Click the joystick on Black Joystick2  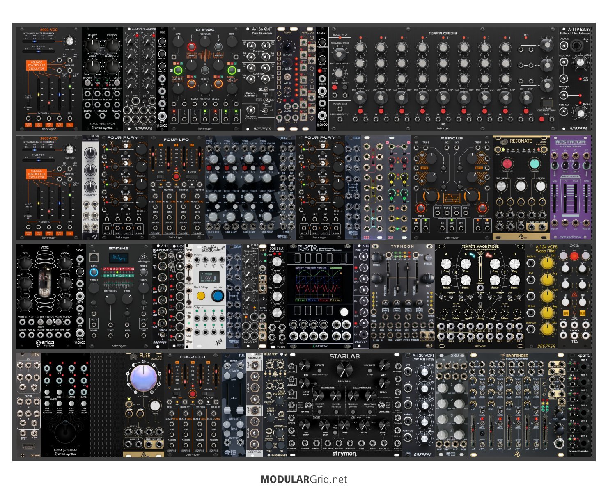coord(66,432)
